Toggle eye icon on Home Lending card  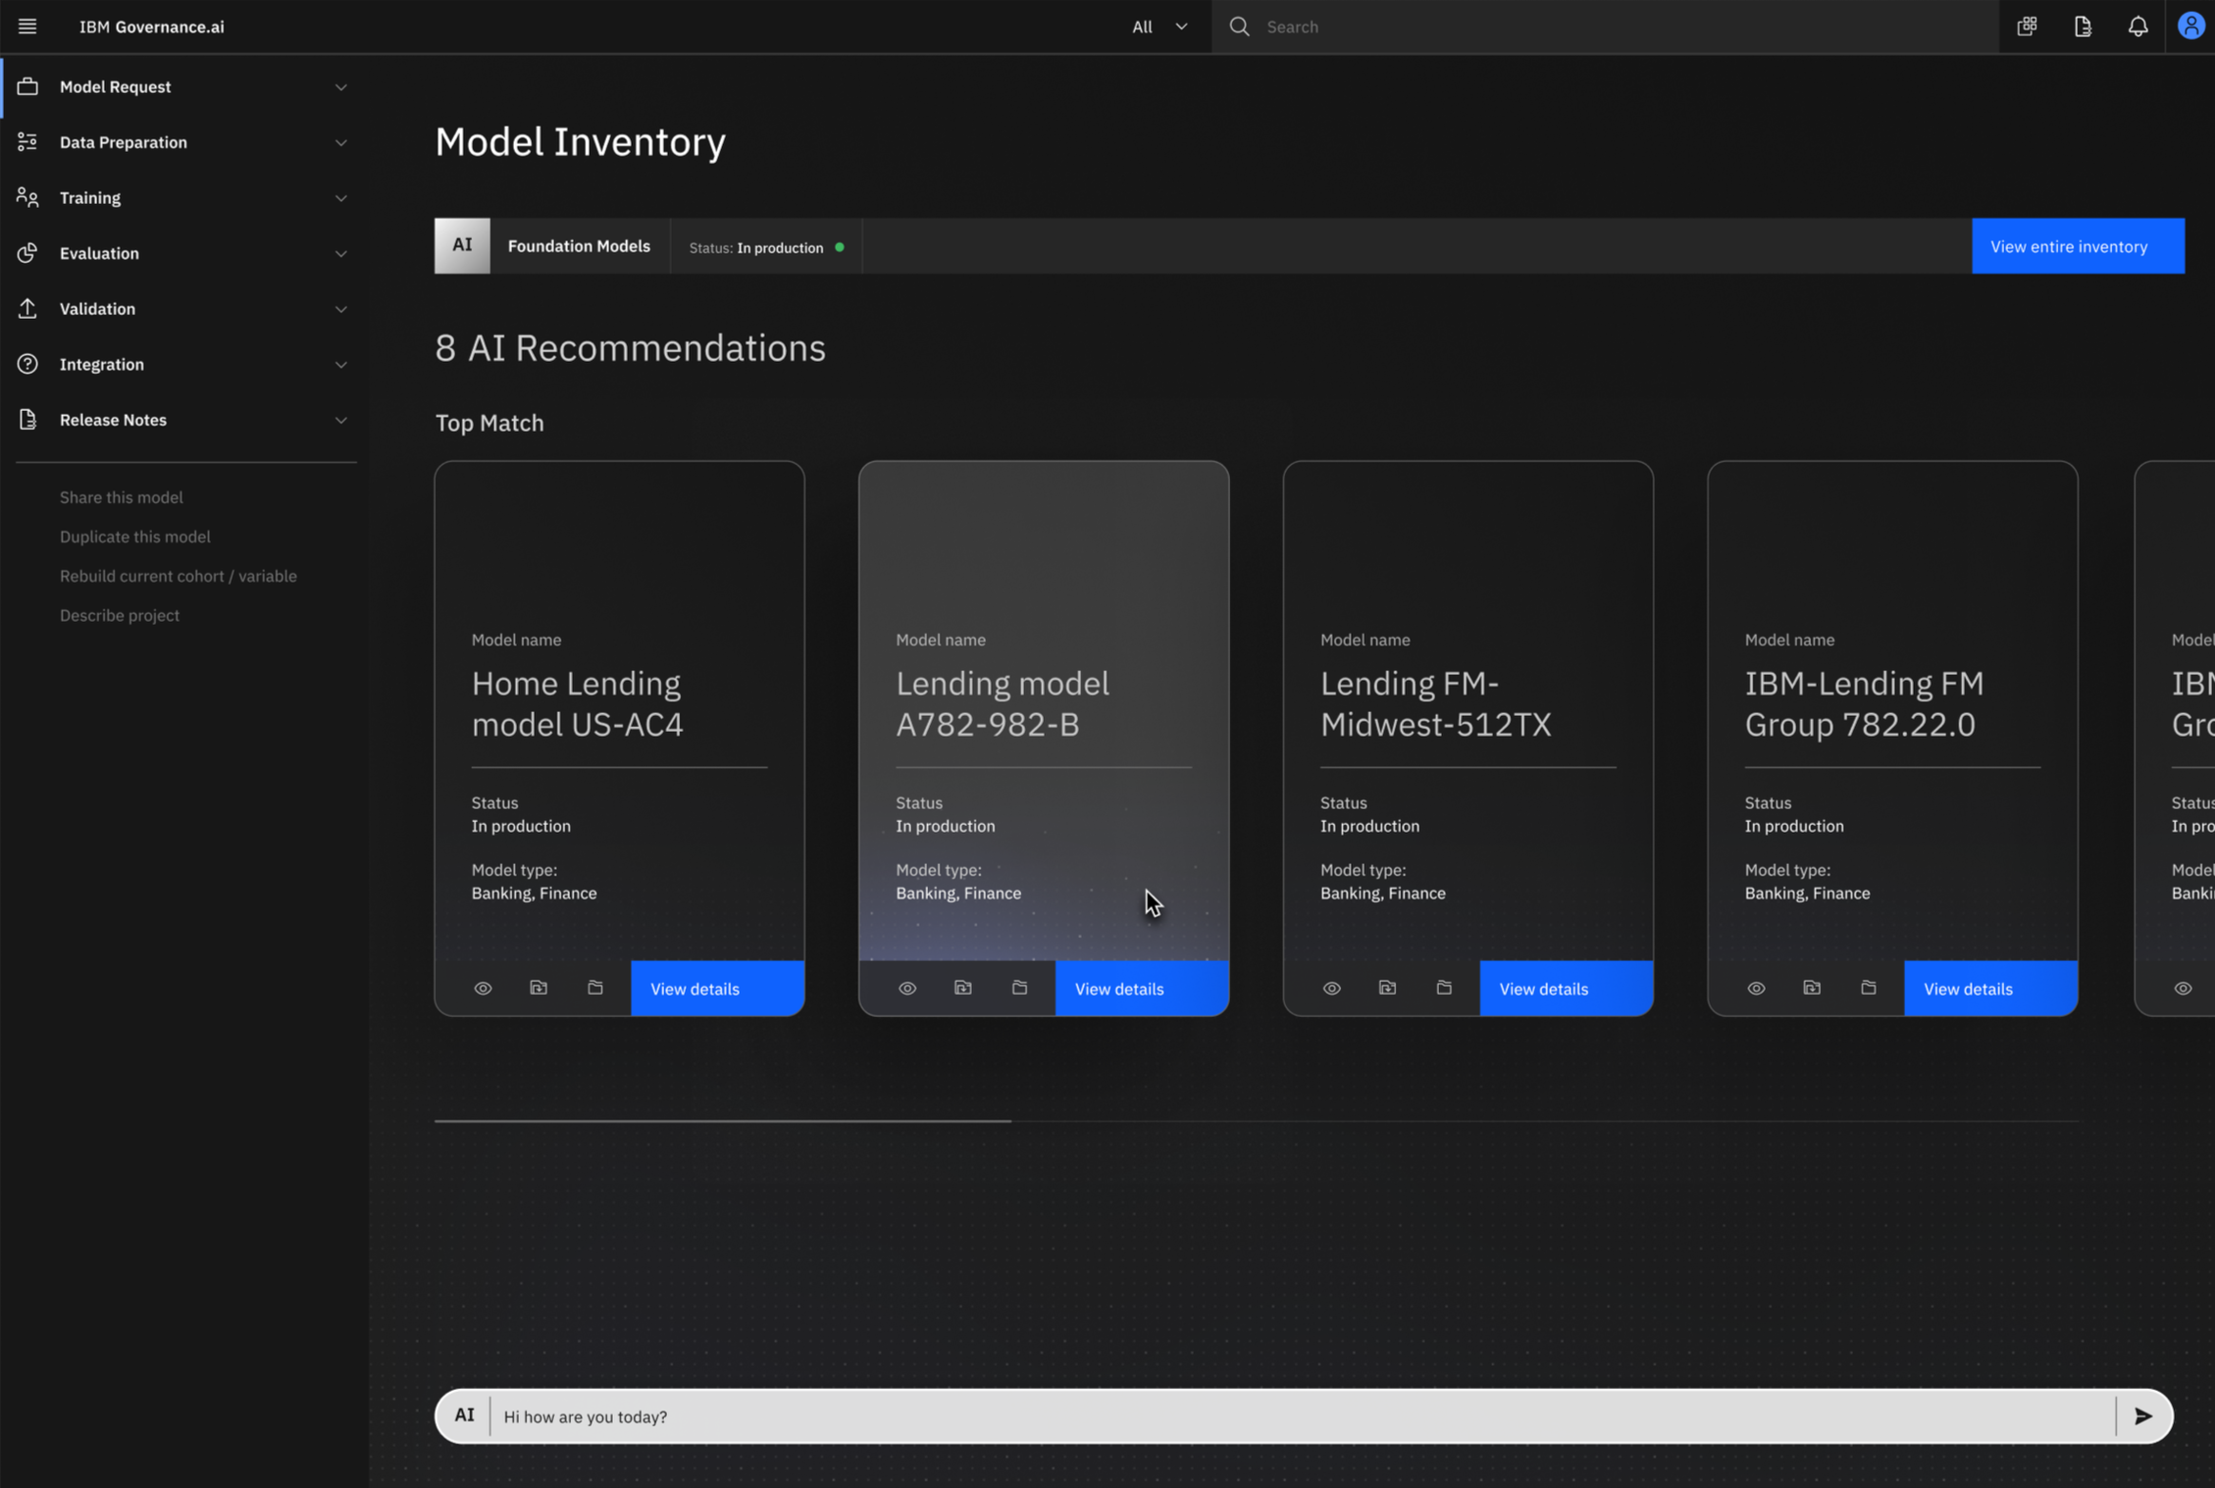tap(483, 988)
